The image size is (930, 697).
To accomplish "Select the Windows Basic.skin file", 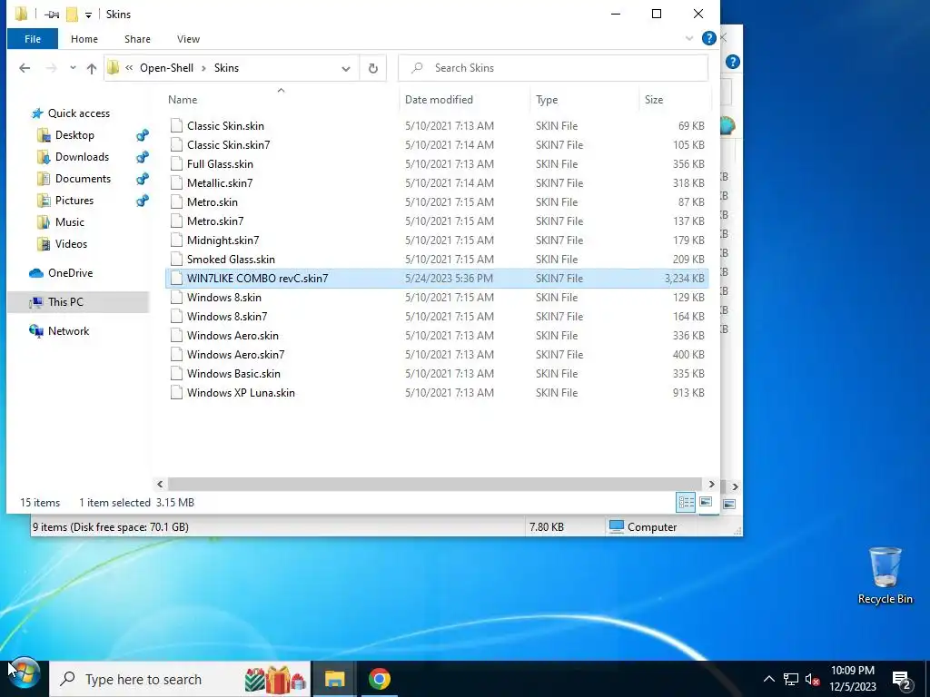I will [437, 373].
